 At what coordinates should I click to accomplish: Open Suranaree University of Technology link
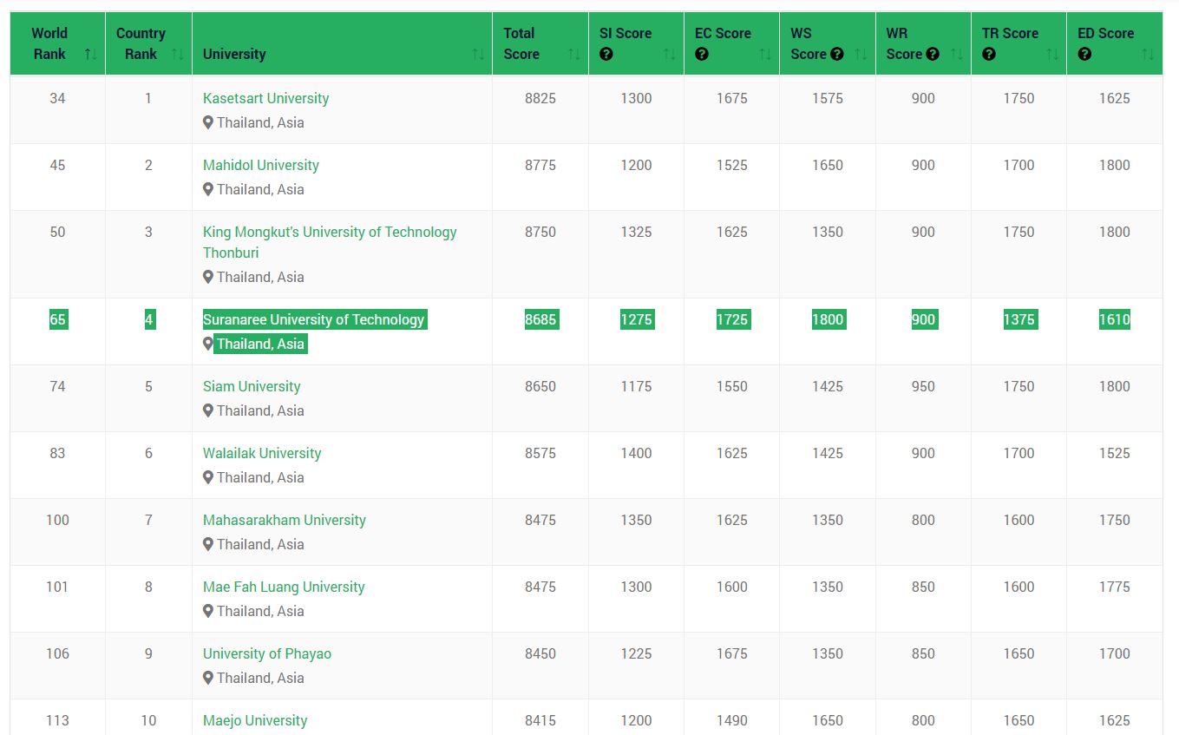[314, 319]
